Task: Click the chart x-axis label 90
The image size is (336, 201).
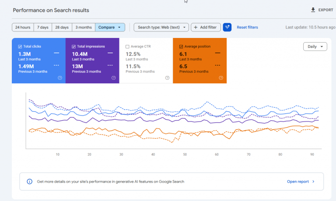Action: click(x=312, y=154)
